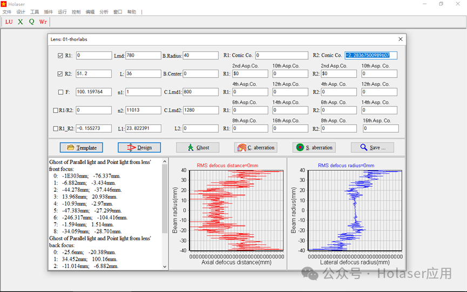
Task: Click the Holaser star app icon
Action: pyautogui.click(x=4, y=4)
